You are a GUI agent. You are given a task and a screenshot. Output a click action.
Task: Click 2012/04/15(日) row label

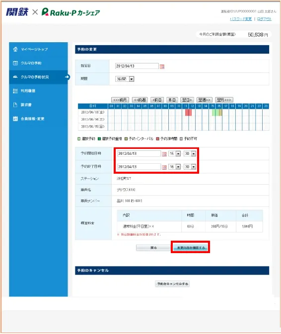click(93, 127)
